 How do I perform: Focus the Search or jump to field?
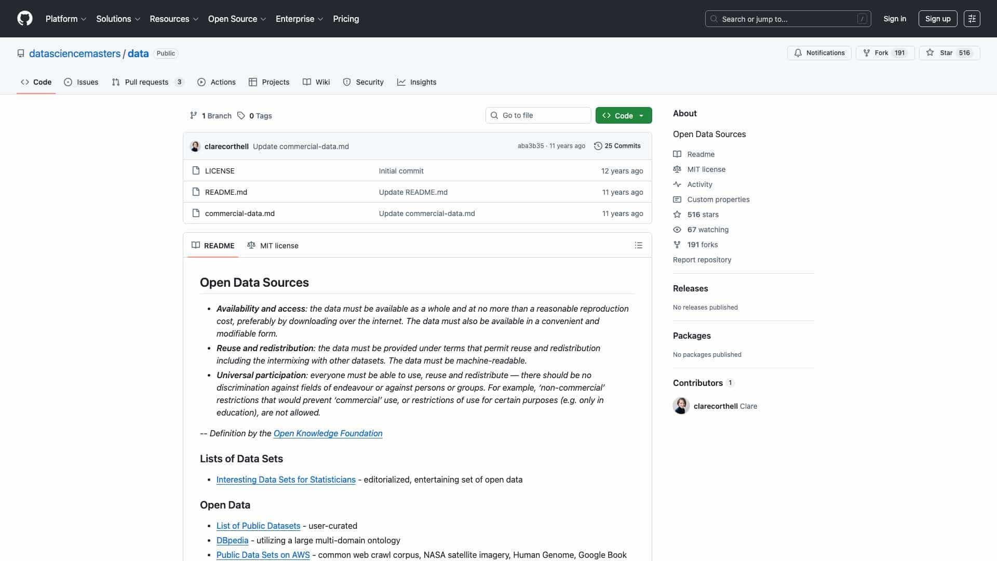(788, 19)
